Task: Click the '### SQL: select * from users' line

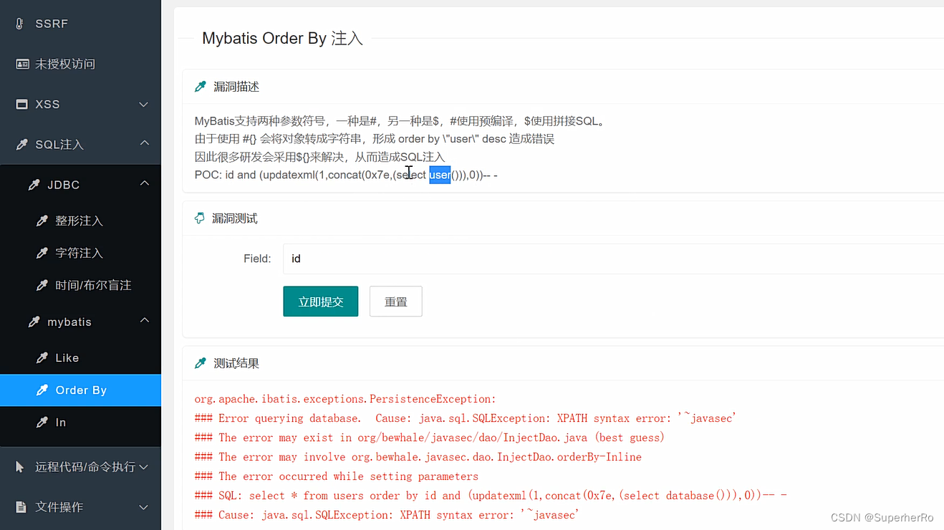Action: pos(491,496)
